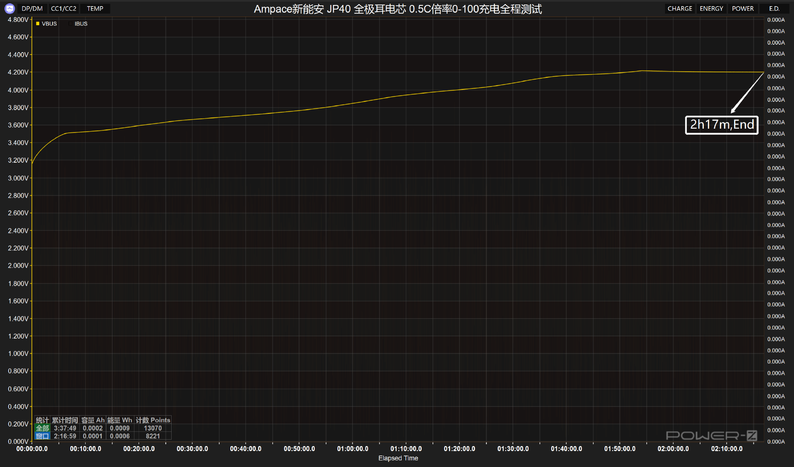Open the CHARGE view tab
794x467 pixels.
coord(680,9)
